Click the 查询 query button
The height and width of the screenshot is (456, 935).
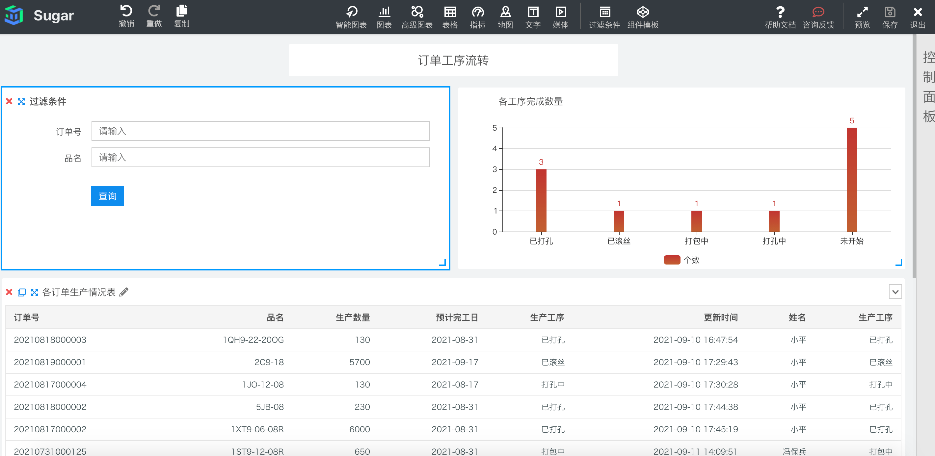[107, 196]
